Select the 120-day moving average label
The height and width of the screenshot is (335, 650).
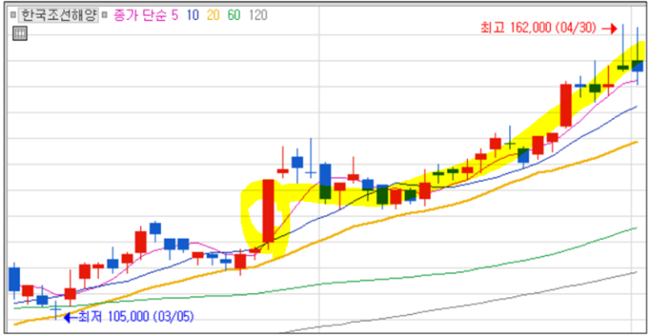click(x=258, y=16)
